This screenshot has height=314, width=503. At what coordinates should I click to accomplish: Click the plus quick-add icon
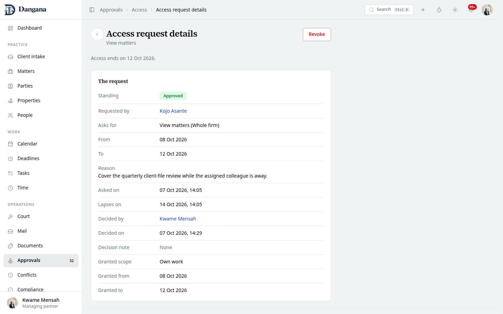pos(423,10)
